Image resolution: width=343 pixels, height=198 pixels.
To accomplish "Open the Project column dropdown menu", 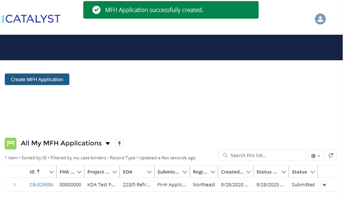I will click(115, 172).
